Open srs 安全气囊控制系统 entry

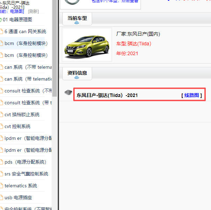27,174
